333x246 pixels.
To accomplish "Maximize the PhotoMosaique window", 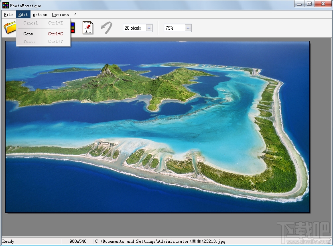I will pyautogui.click(x=309, y=4).
